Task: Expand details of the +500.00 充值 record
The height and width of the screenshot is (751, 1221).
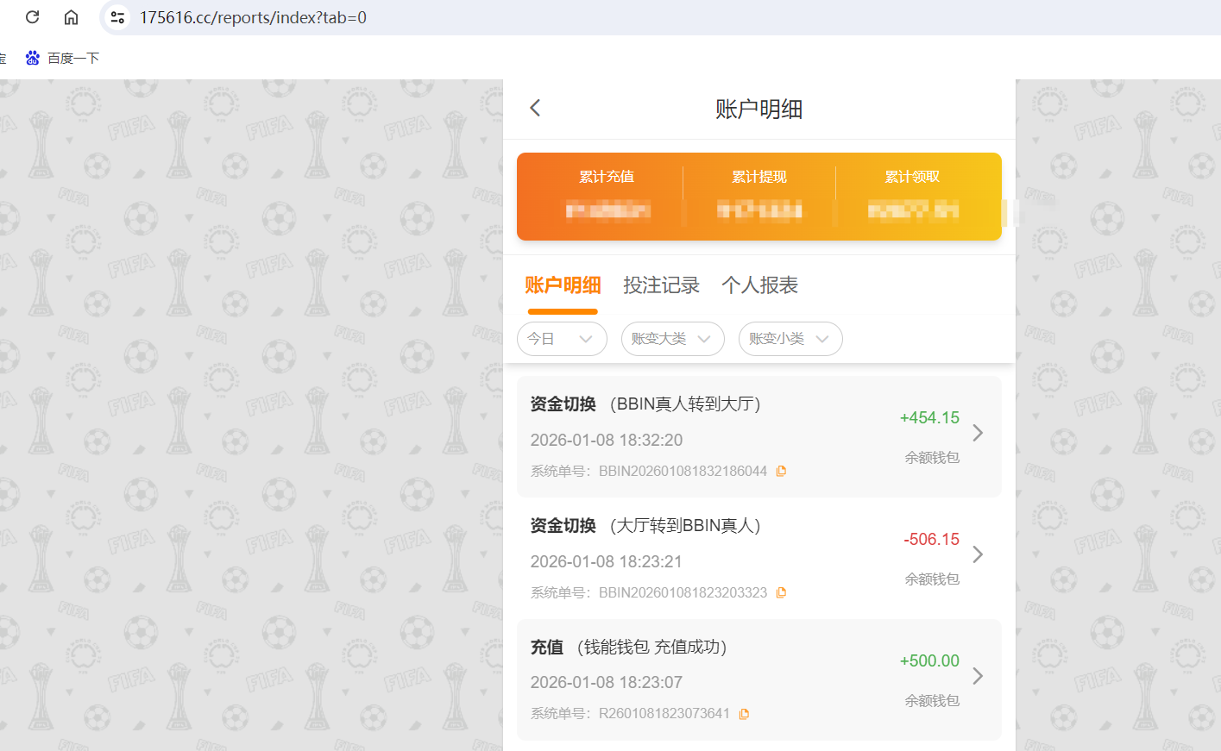Action: tap(978, 677)
